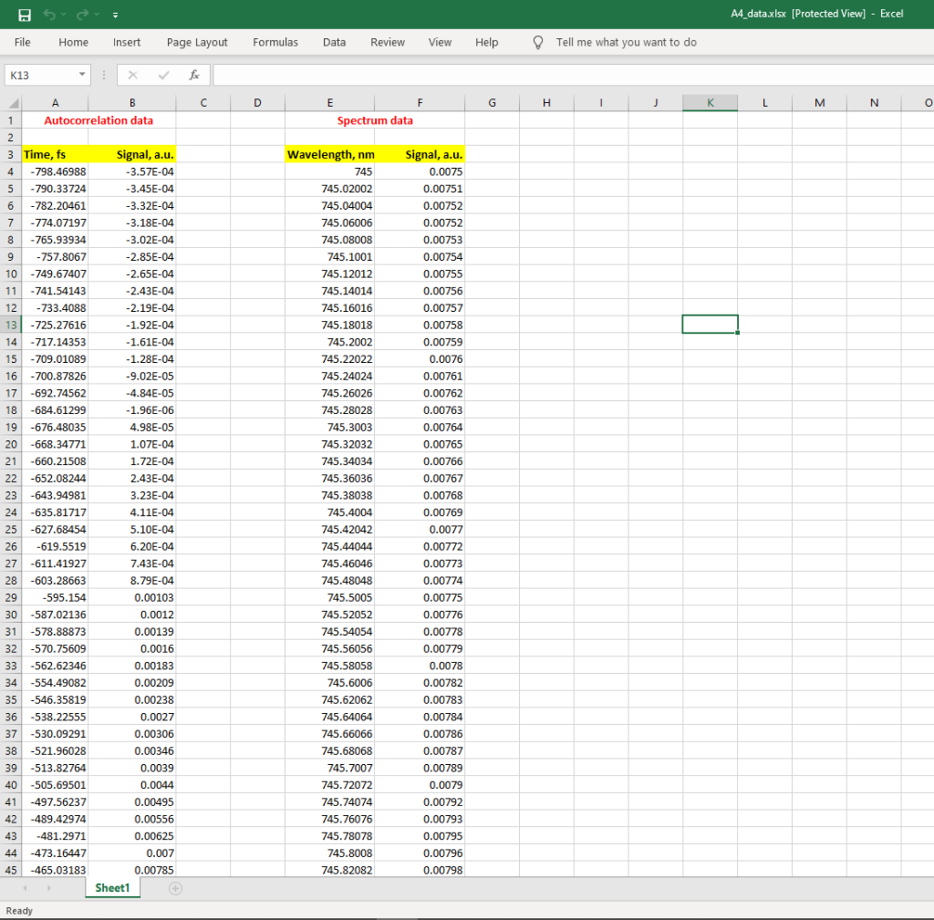Open the Name Box dropdown
Viewport: 934px width, 920px height.
pos(80,74)
